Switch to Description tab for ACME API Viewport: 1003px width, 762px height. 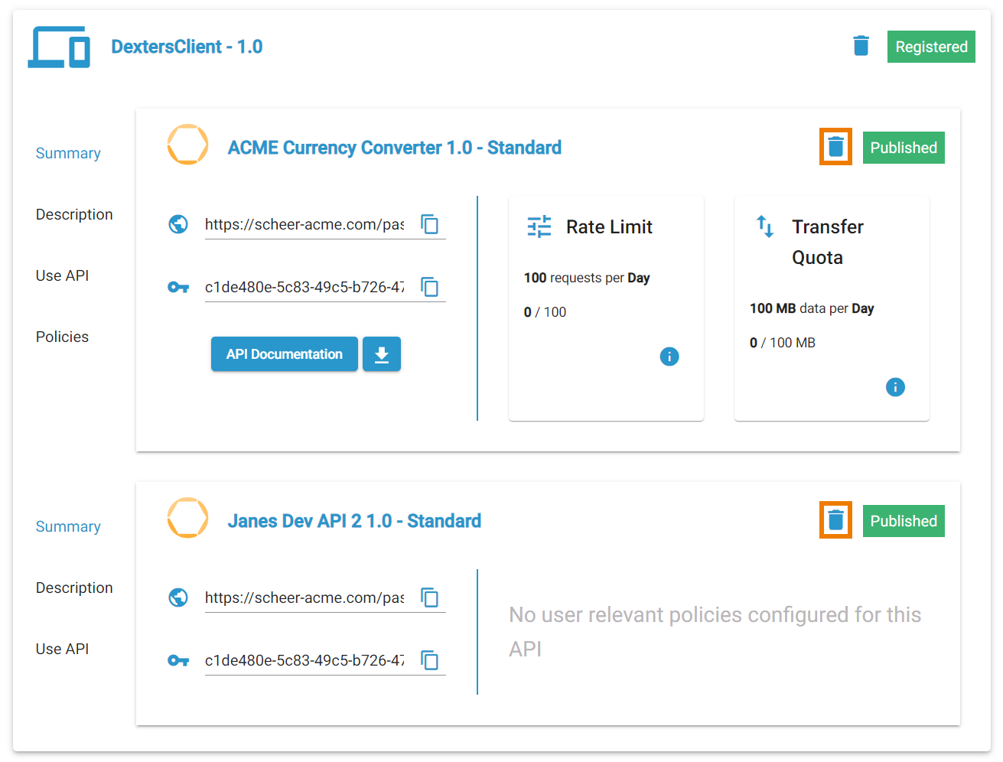[74, 214]
